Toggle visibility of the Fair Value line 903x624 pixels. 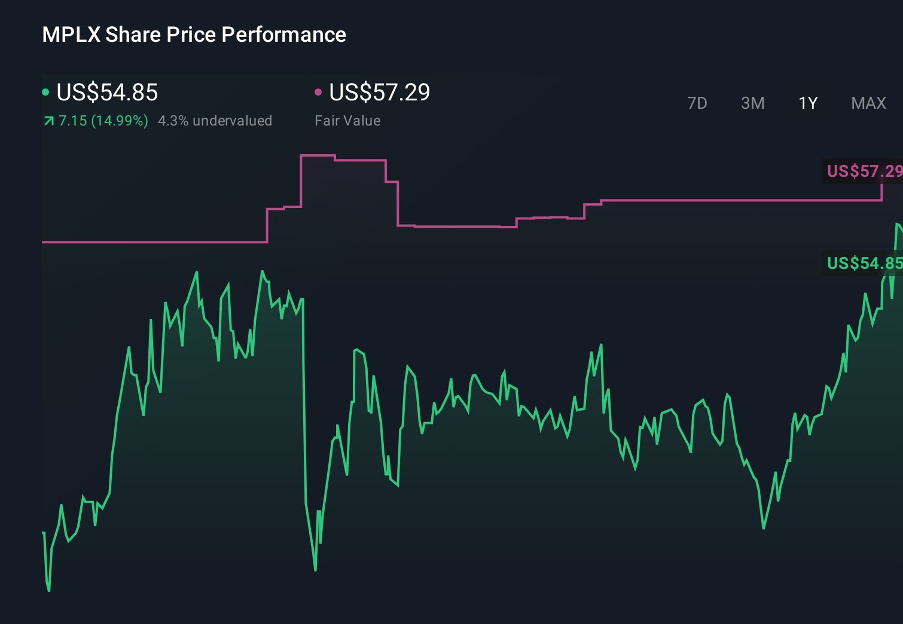[x=319, y=91]
